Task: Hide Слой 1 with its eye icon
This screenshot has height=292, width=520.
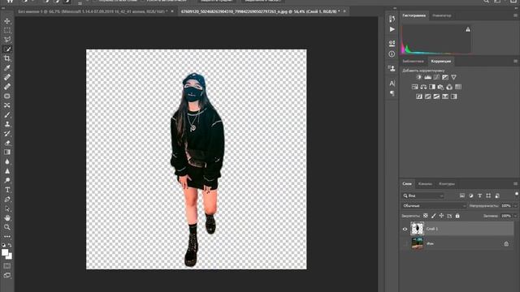Action: pos(405,229)
